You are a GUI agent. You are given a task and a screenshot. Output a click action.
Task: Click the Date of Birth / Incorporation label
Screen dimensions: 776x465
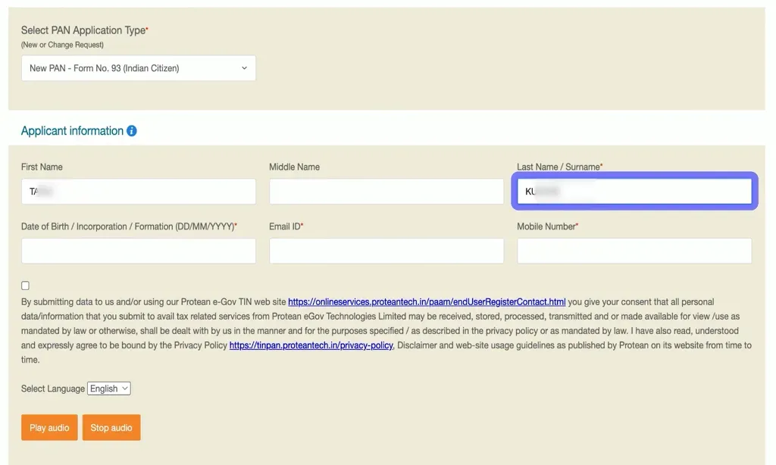coord(129,226)
